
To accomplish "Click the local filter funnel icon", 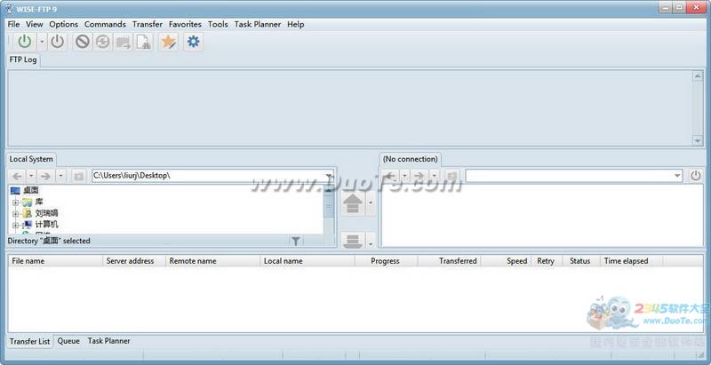I will point(296,241).
